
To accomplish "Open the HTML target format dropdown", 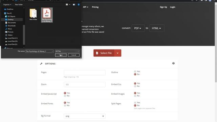I will (x=157, y=28).
